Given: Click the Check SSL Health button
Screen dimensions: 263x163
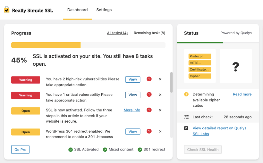Looking at the screenshot, I should point(203,150).
